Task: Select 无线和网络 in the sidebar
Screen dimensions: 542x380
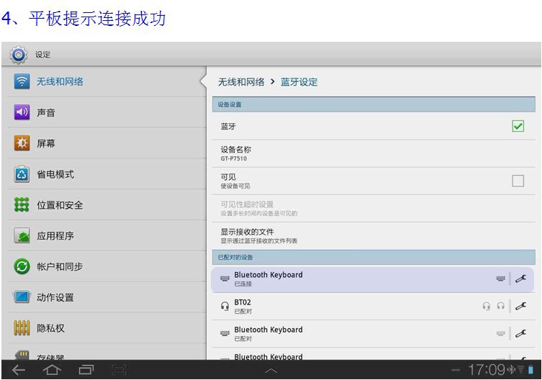Action: point(107,81)
